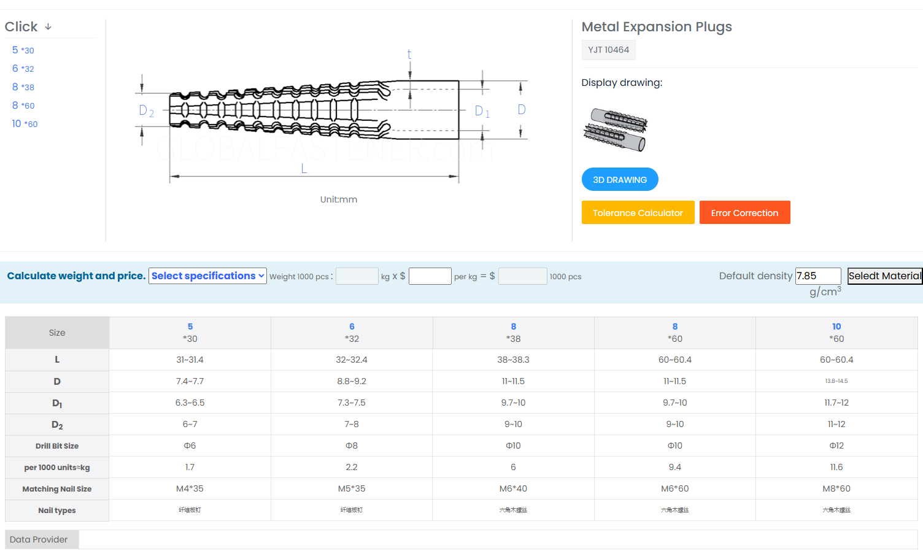Click the 11.7~12 D1 cell
923x556 pixels.
836,403
